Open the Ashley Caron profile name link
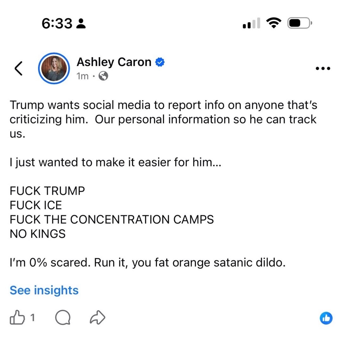Screen dimensions: 342x363 click(x=114, y=62)
